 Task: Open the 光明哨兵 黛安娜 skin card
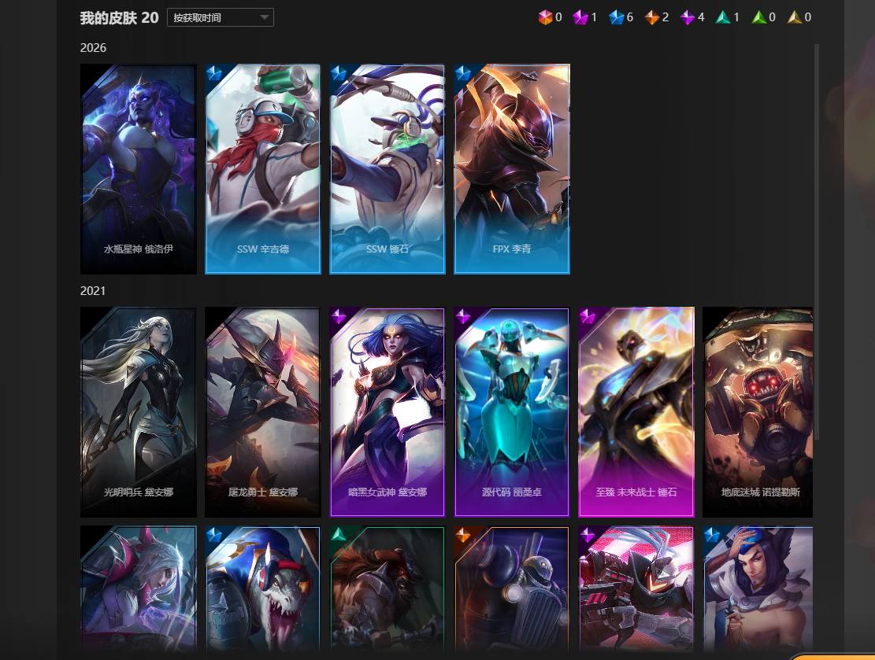click(x=139, y=412)
